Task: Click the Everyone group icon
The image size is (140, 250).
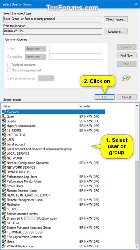Action: (x=4, y=112)
